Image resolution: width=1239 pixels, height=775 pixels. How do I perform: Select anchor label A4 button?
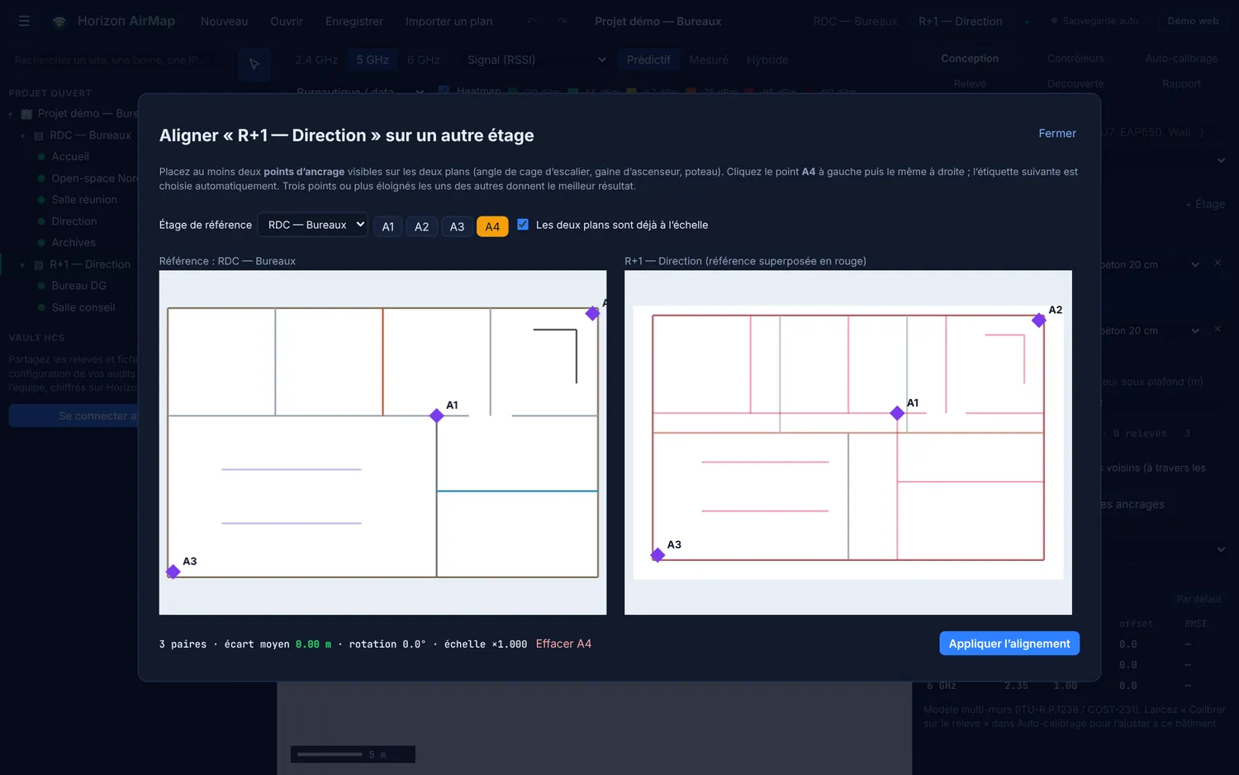(x=492, y=226)
